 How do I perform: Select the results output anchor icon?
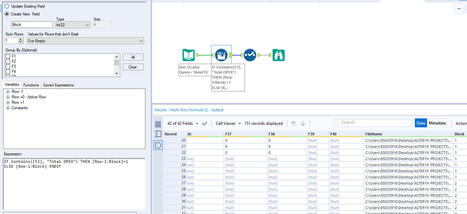pos(158,145)
